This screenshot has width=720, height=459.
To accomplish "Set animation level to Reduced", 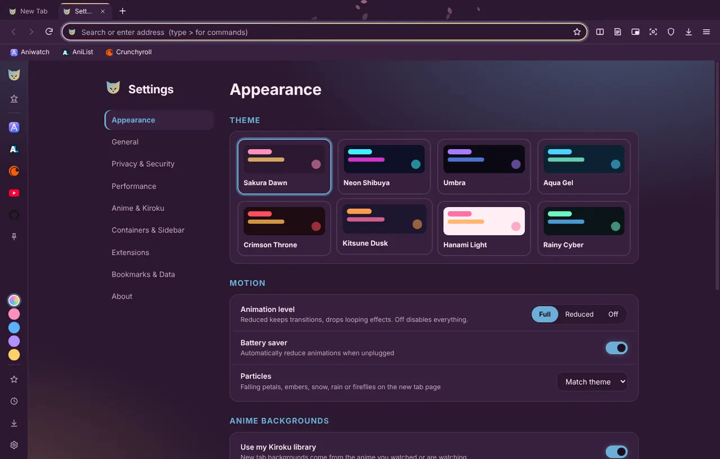I will tap(579, 314).
